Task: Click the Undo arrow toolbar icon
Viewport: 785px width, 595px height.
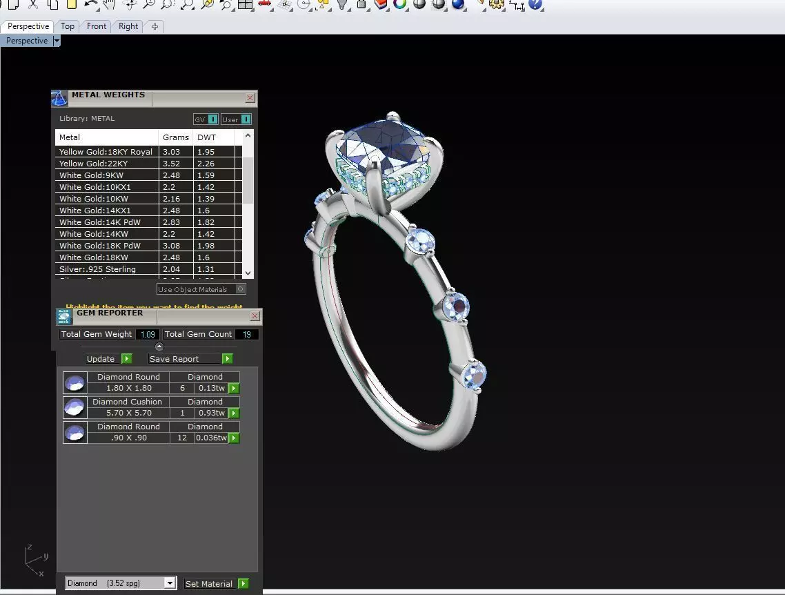Action: [90, 5]
